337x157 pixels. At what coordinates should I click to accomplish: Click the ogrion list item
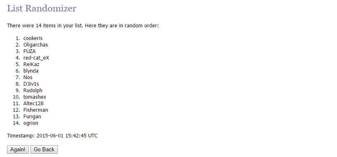(31, 123)
